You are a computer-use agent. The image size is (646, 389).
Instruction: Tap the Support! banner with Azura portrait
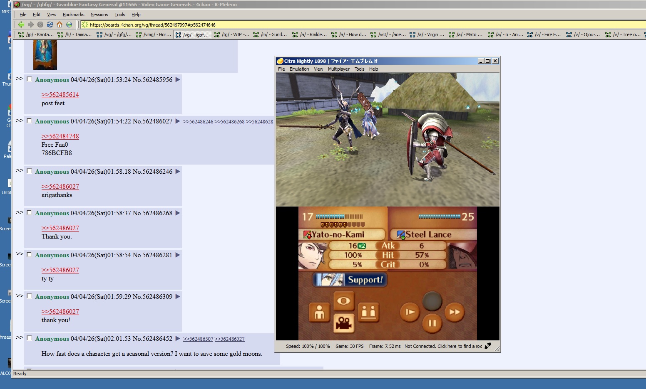(x=350, y=280)
